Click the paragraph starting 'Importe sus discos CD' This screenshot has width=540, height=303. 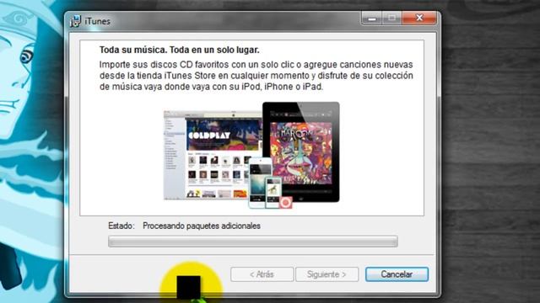pos(256,76)
